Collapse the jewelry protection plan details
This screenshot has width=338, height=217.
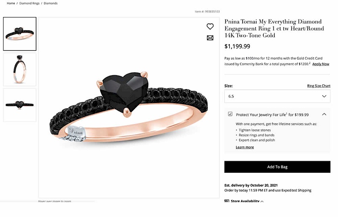pos(324,114)
